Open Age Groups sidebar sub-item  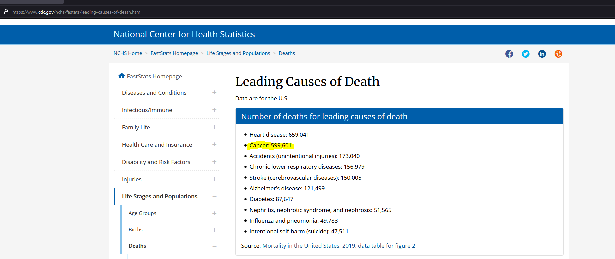click(x=142, y=213)
